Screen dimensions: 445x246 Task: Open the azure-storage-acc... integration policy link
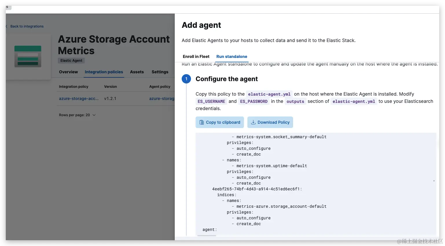pyautogui.click(x=79, y=99)
